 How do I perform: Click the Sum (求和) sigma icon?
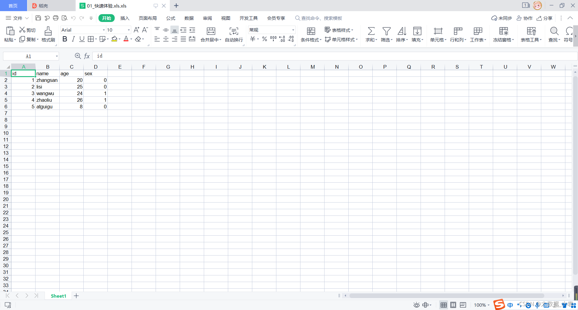pos(371,31)
